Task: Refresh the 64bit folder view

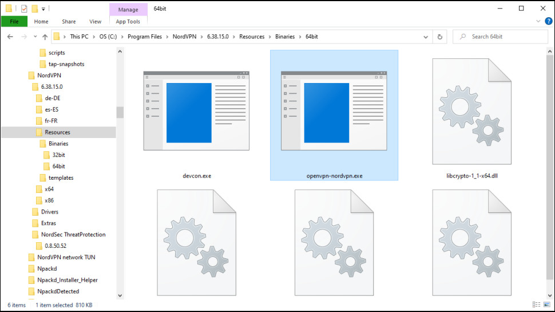Action: coord(439,37)
